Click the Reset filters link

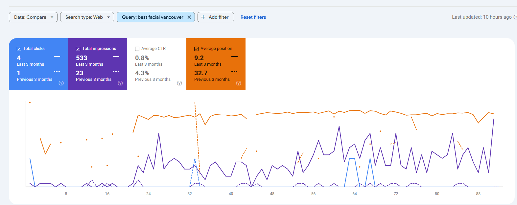coord(253,17)
